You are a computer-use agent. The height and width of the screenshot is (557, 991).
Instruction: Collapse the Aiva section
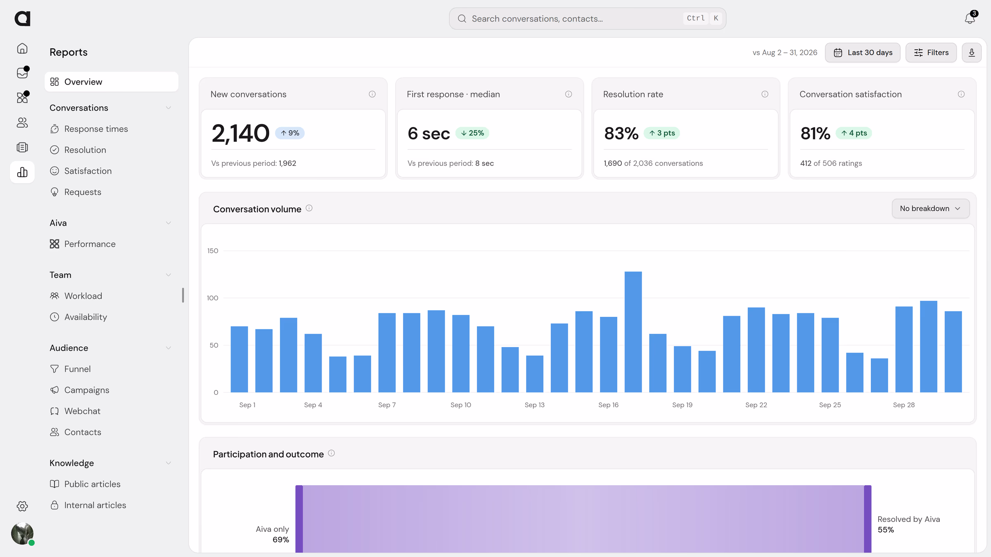168,223
